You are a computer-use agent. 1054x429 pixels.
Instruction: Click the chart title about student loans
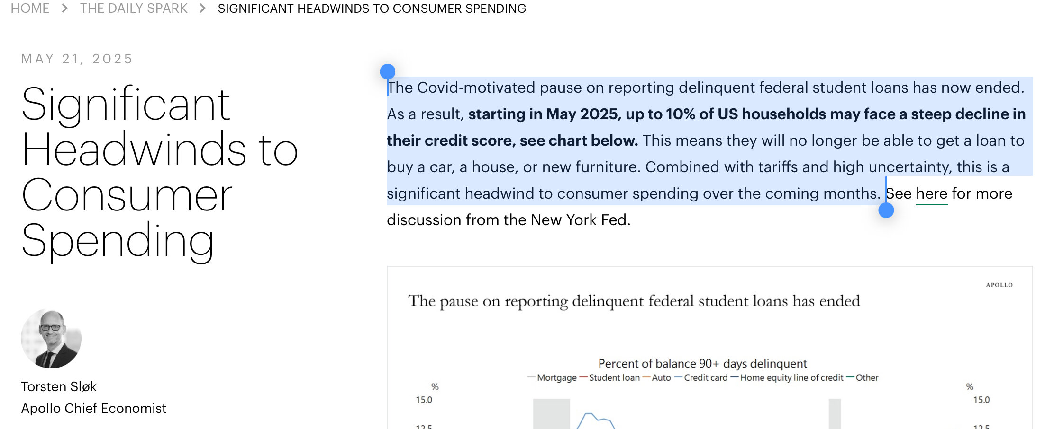point(634,301)
